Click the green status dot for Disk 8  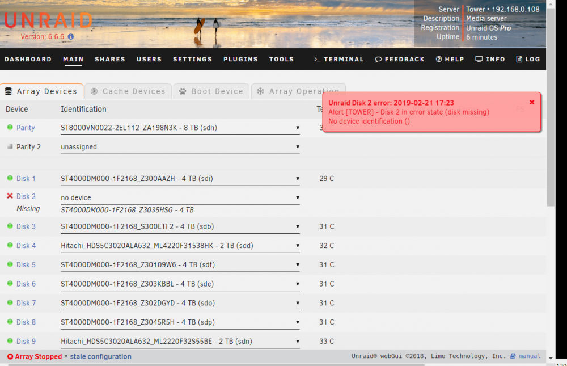(x=10, y=322)
